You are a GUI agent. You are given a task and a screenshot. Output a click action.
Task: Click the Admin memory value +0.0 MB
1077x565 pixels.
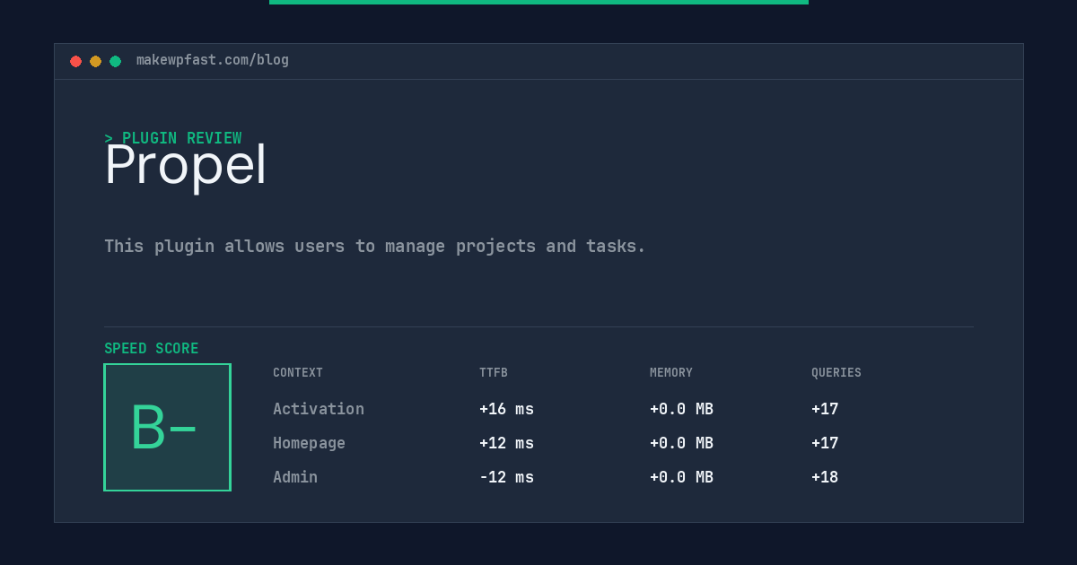[681, 477]
